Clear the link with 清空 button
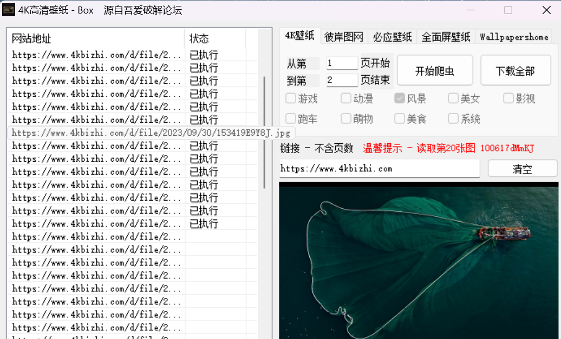 click(x=522, y=169)
